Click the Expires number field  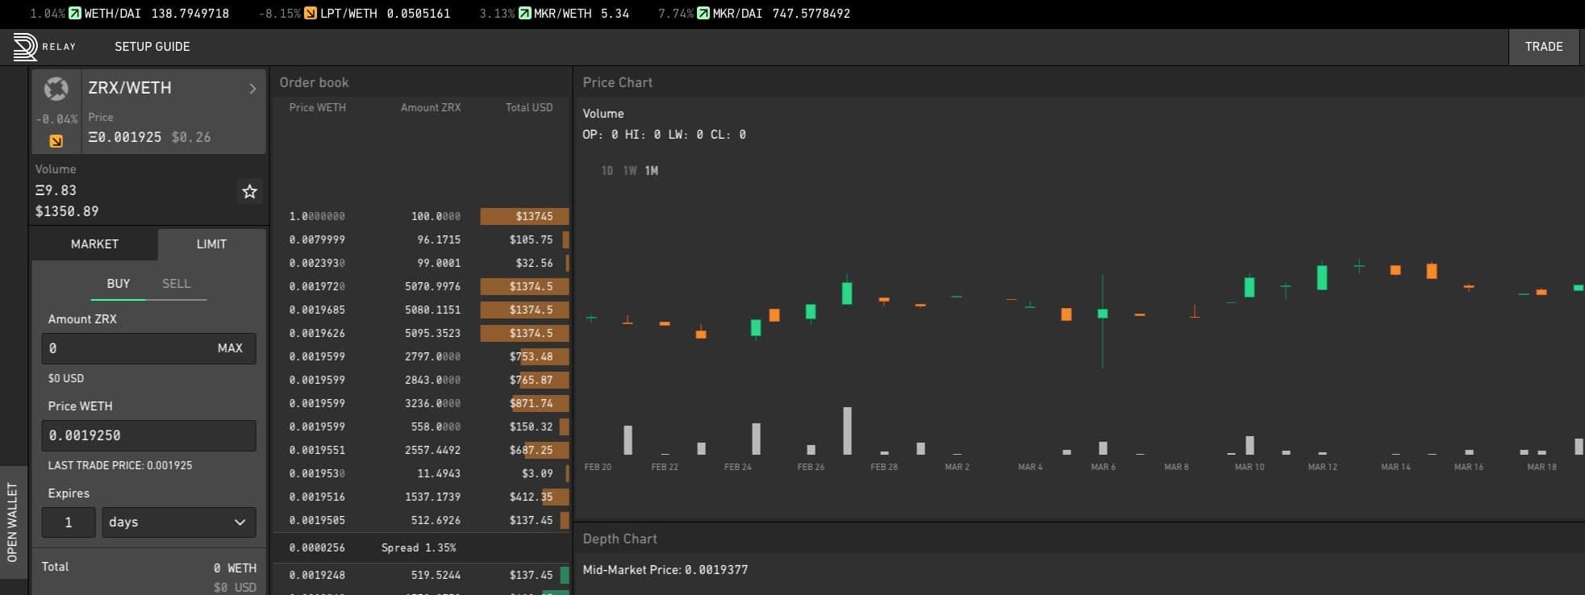click(x=69, y=522)
